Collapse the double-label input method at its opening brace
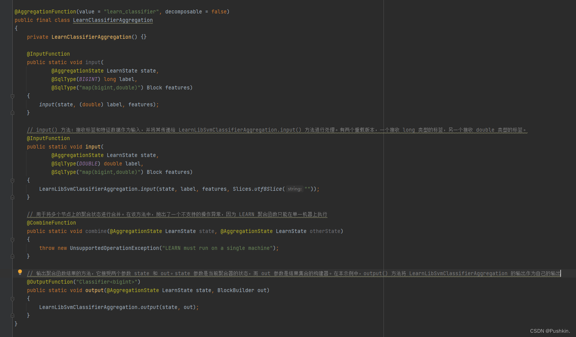This screenshot has width=576, height=337. [12, 180]
